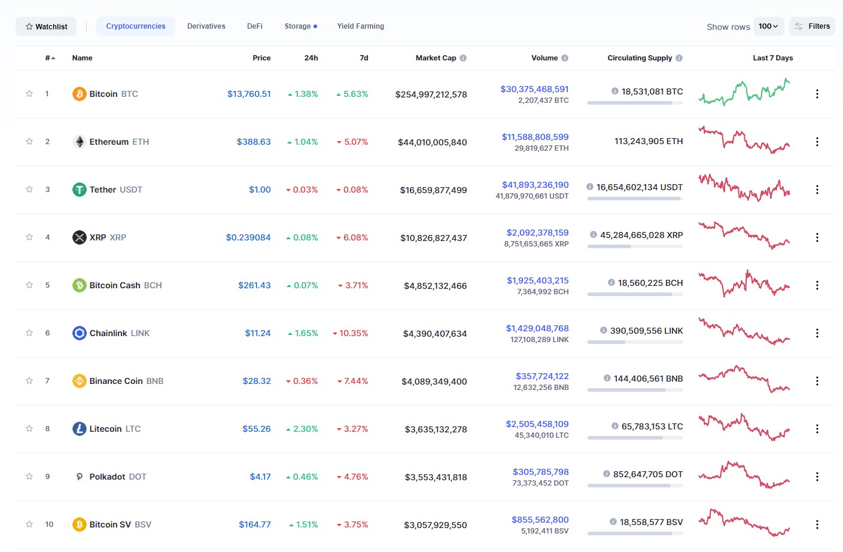This screenshot has width=843, height=552.
Task: Click the Bitcoin Cash logo icon
Action: click(x=79, y=285)
